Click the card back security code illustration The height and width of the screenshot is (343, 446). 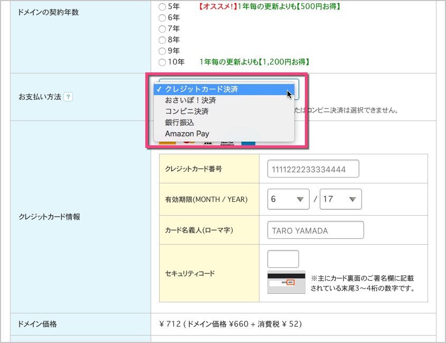pos(286,282)
